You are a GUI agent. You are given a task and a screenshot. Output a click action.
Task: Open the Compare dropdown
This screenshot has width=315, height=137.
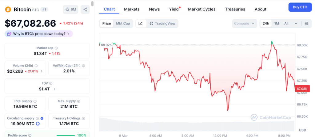[245, 24]
